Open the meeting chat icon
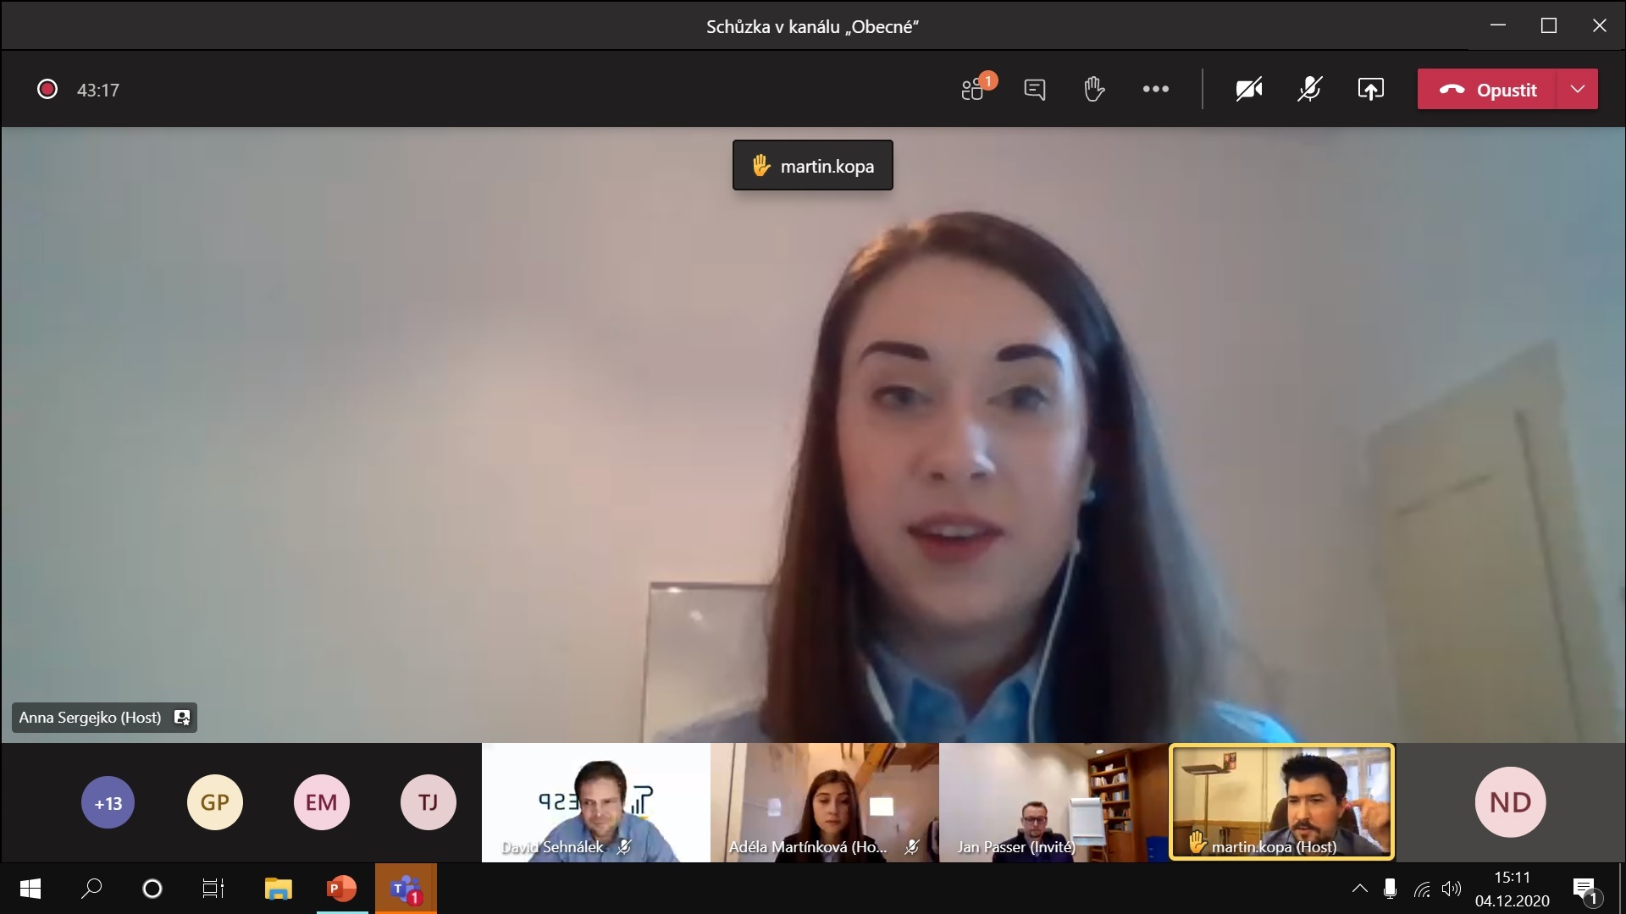This screenshot has height=914, width=1626. click(1034, 89)
